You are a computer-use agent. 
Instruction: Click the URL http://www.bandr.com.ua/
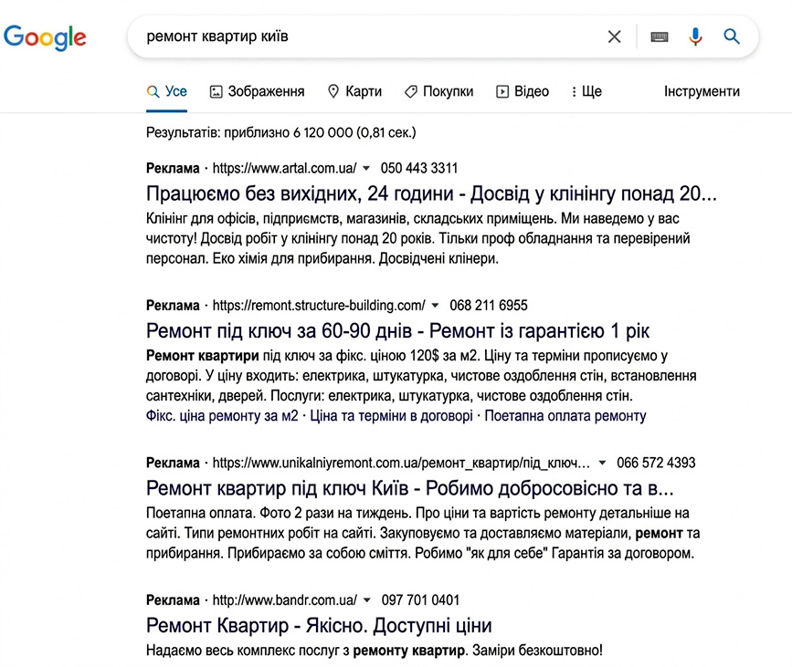[x=284, y=599]
